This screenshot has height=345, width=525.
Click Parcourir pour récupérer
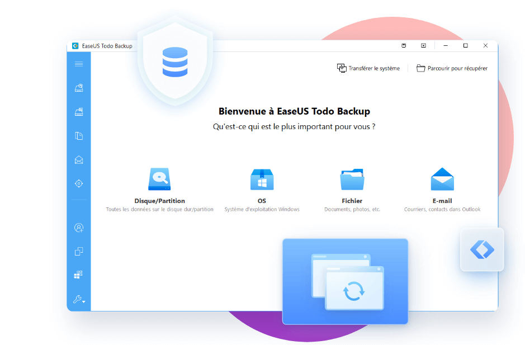(452, 68)
